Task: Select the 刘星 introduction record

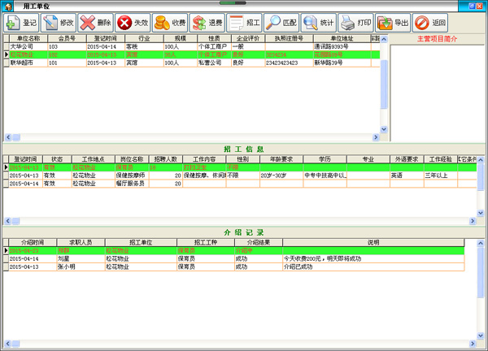Action: click(233, 258)
